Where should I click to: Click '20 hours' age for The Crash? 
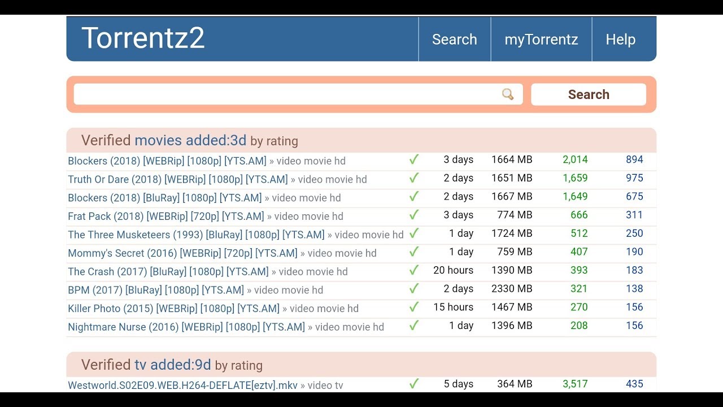(x=454, y=270)
